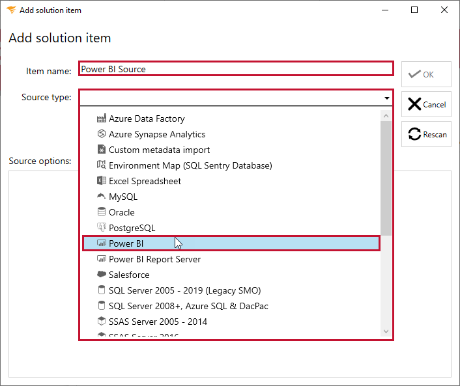Click the OK button
This screenshot has height=386, width=460.
click(426, 74)
